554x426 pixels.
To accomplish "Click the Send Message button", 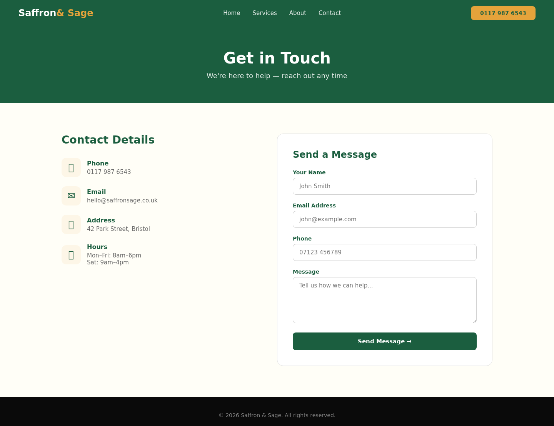I will (385, 341).
